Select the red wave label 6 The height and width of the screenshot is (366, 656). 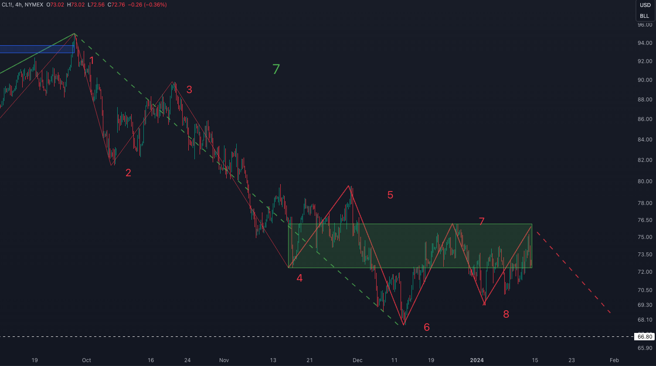[427, 327]
